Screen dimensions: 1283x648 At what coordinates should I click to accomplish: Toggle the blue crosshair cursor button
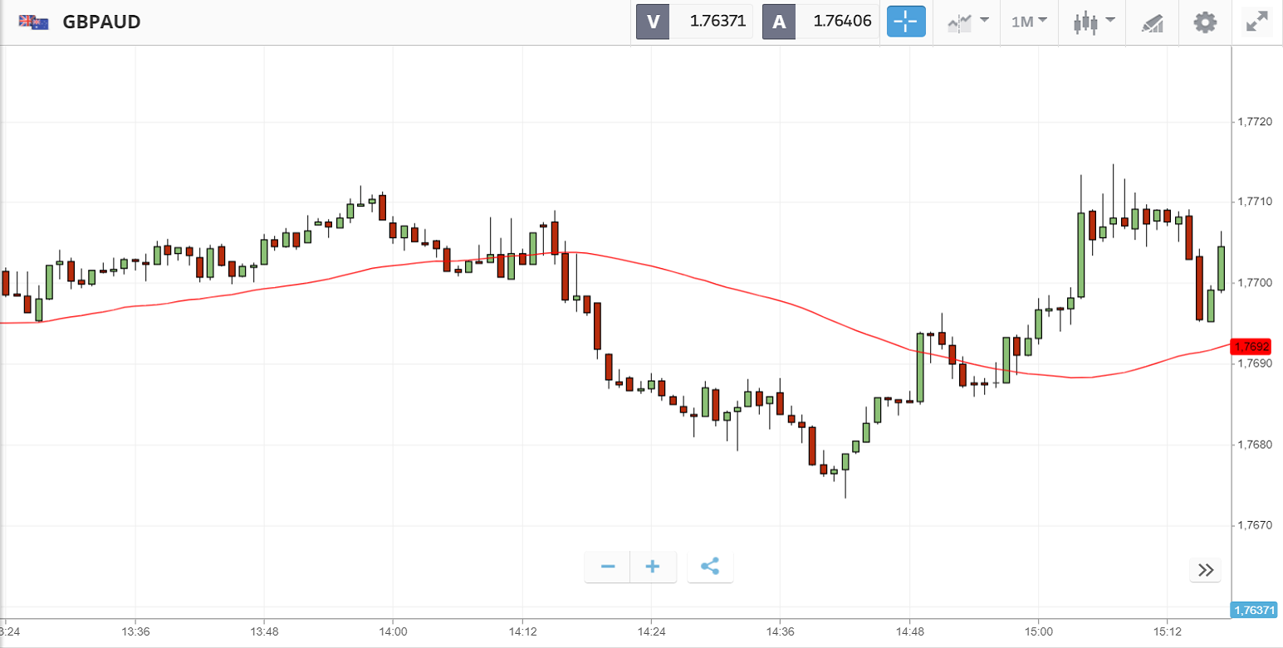[x=906, y=22]
